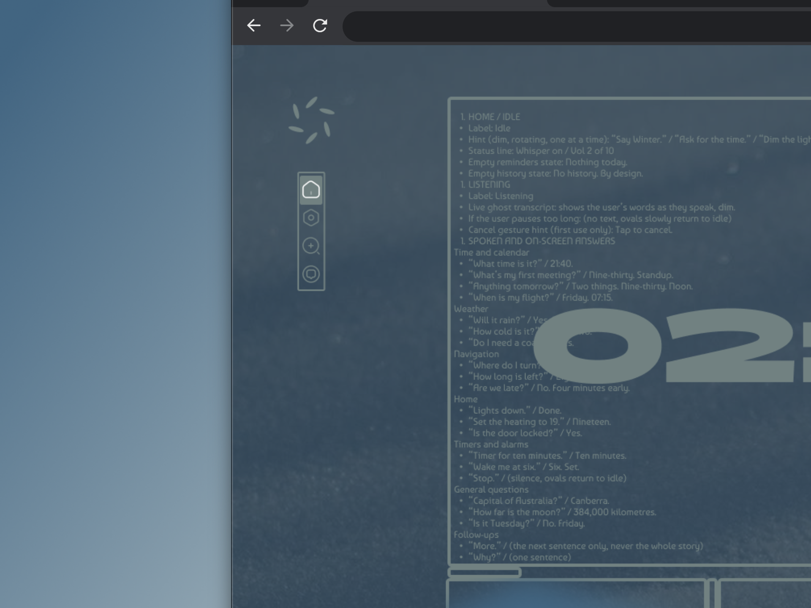Click the narrow vertical divider between the bottom panels
Image resolution: width=811 pixels, height=608 pixels.
coord(712,593)
